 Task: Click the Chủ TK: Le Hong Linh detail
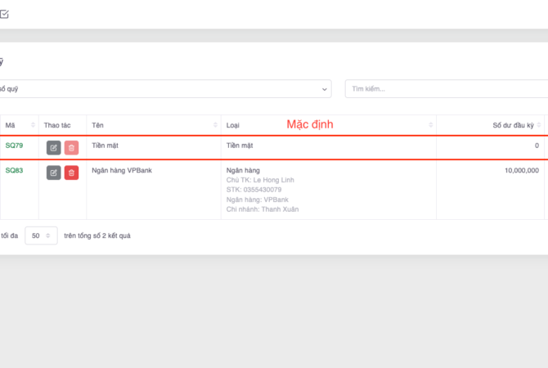260,180
